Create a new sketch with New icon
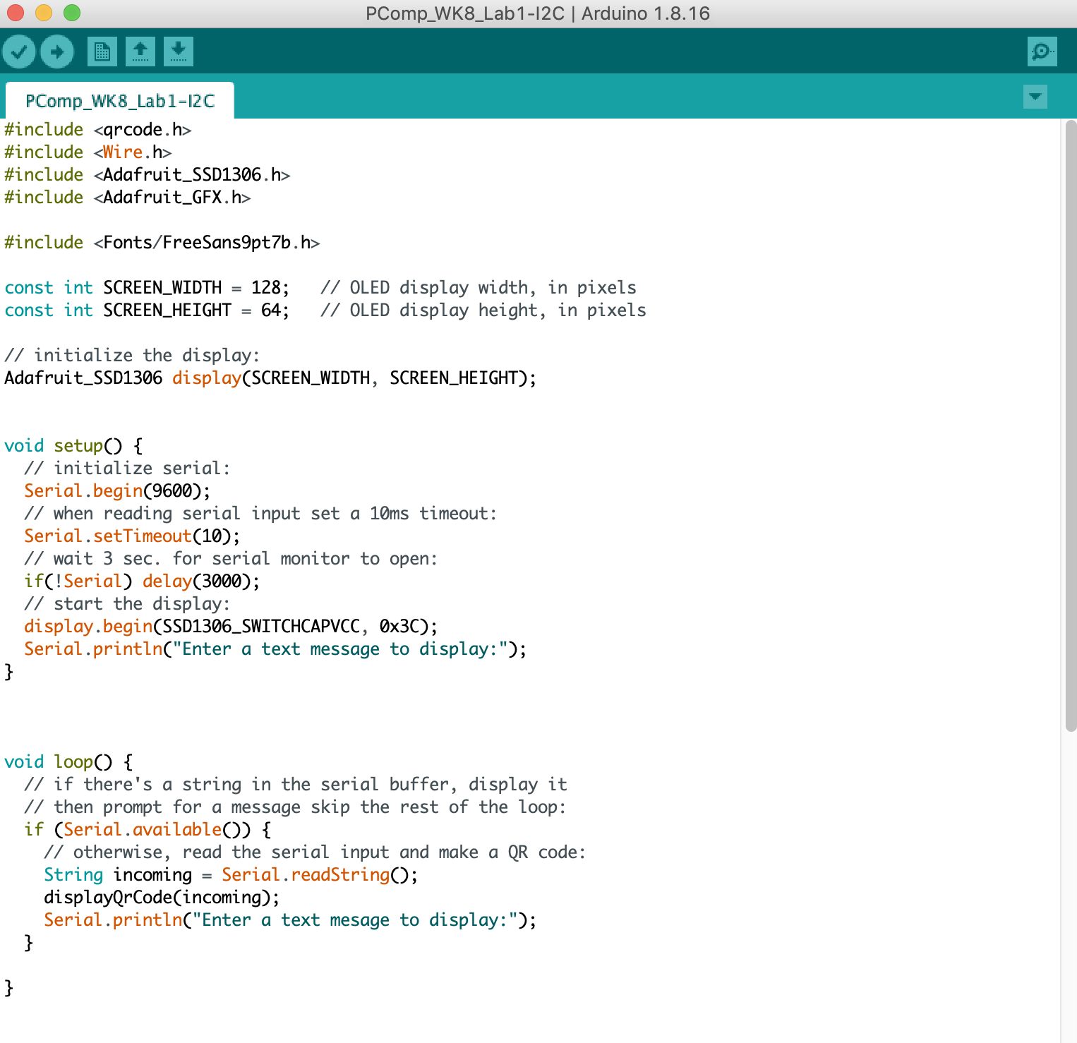This screenshot has width=1077, height=1043. [x=102, y=52]
